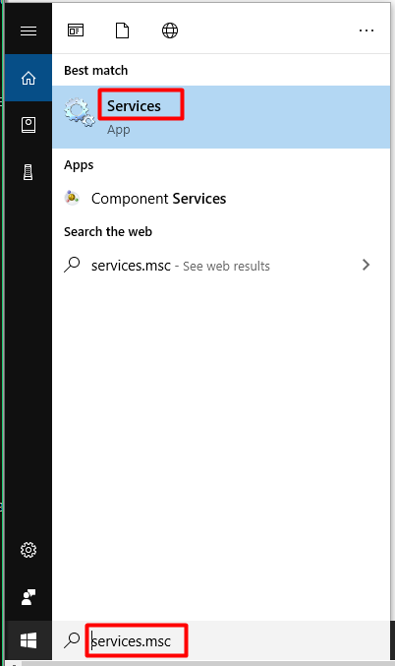Filter results by Apps icon

(76, 30)
